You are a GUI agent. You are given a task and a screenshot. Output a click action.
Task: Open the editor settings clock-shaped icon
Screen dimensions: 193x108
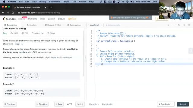click(x=184, y=25)
